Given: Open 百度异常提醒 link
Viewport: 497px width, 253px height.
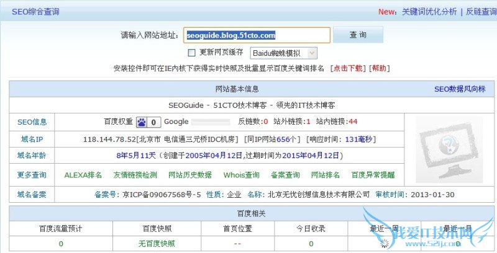Looking at the screenshot, I should point(373,175).
